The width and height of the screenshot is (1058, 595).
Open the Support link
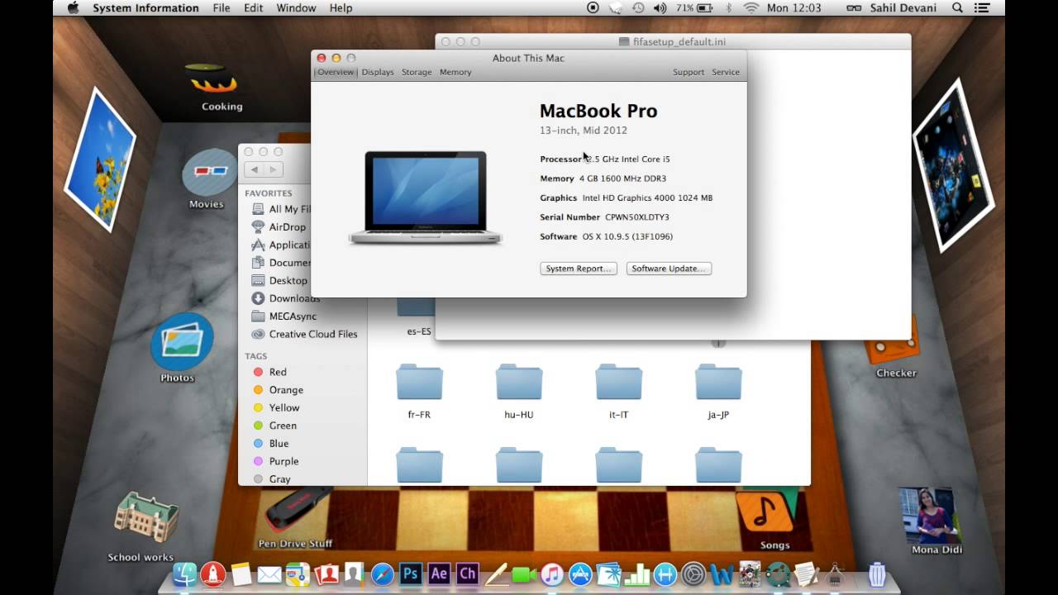[x=689, y=72]
